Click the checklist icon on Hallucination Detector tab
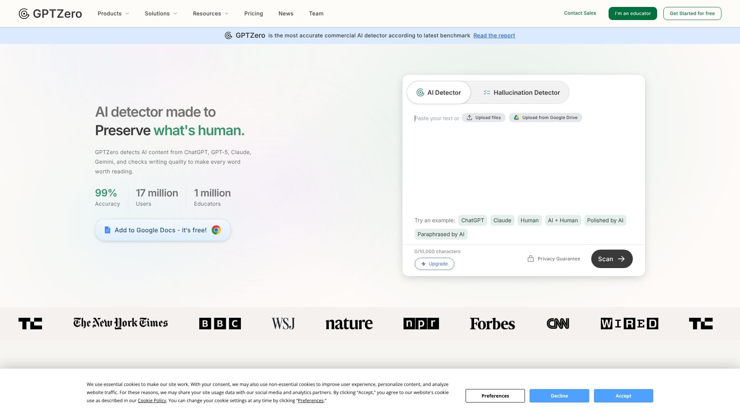The width and height of the screenshot is (740, 416). click(487, 92)
